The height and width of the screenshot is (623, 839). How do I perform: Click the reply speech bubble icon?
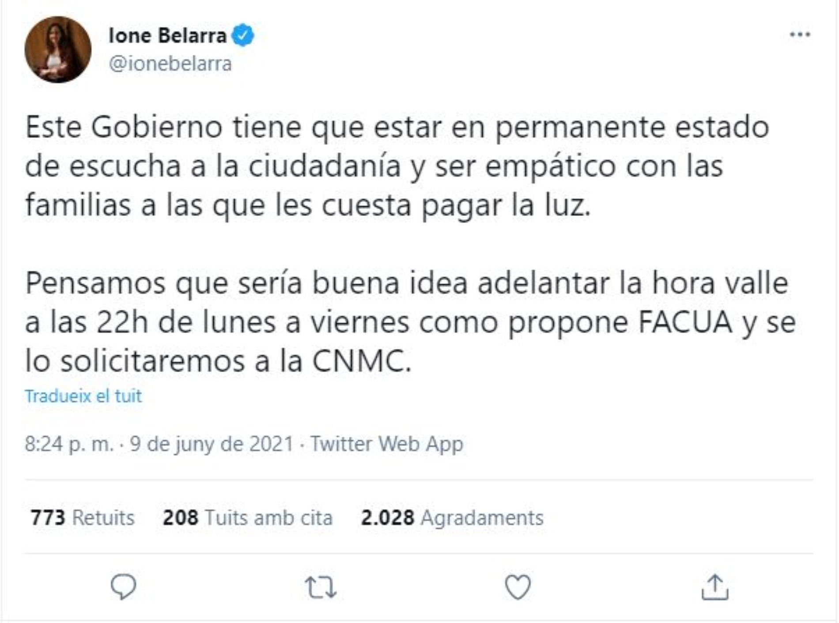click(x=123, y=587)
